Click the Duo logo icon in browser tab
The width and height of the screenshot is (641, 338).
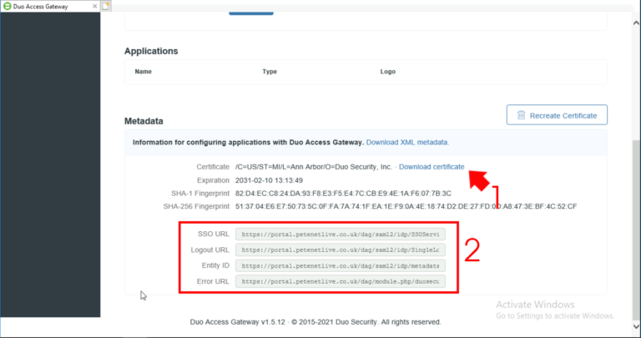[x=7, y=6]
